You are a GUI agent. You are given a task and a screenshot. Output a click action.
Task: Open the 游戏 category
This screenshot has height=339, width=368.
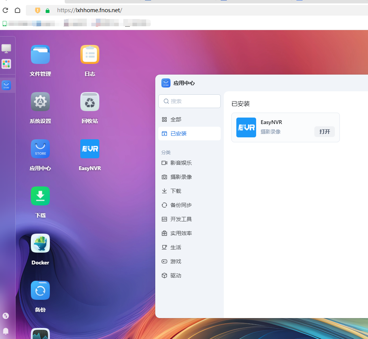tap(190, 261)
